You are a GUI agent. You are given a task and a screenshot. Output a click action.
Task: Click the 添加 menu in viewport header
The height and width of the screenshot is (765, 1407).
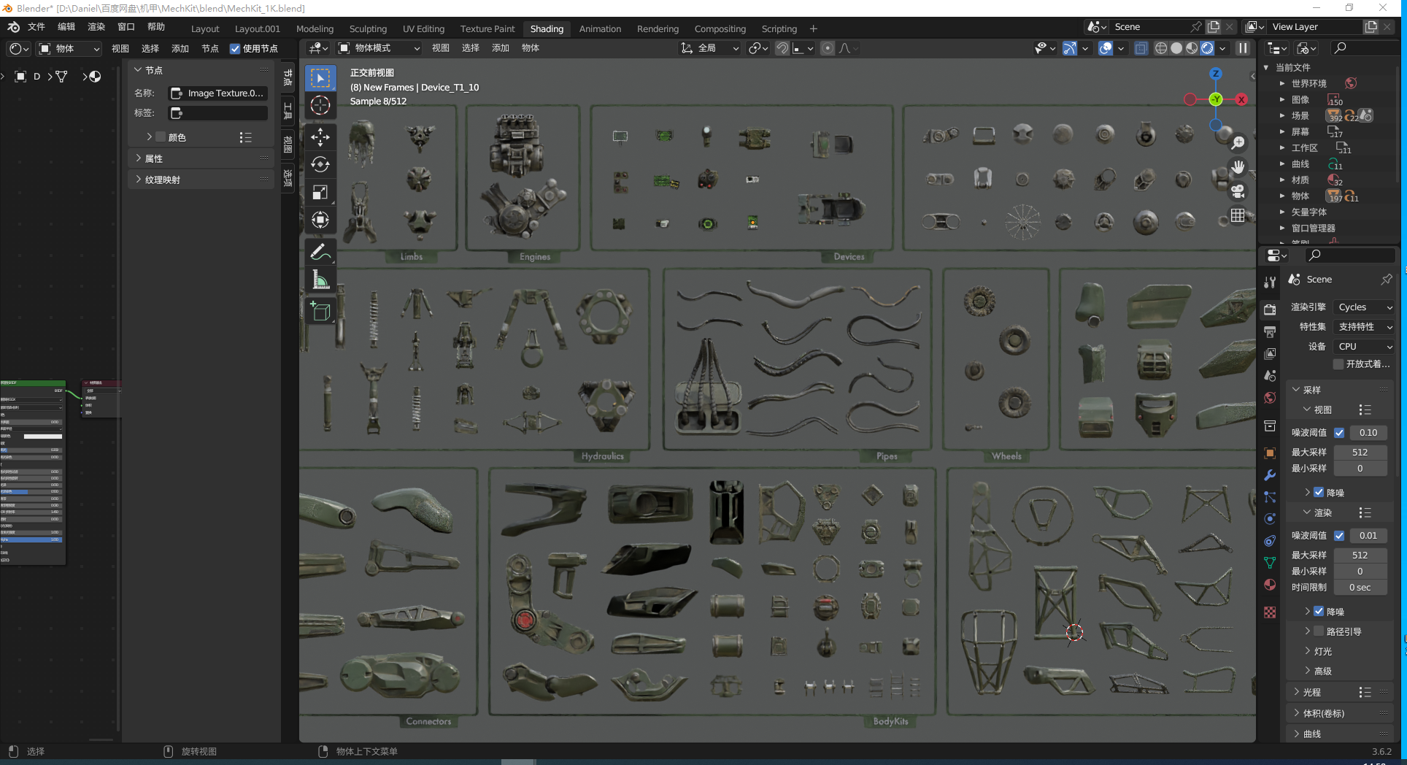click(x=500, y=48)
